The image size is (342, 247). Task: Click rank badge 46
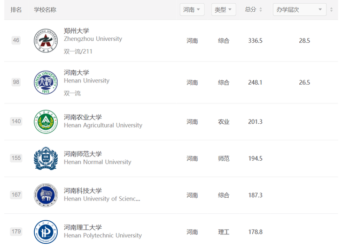(x=16, y=40)
